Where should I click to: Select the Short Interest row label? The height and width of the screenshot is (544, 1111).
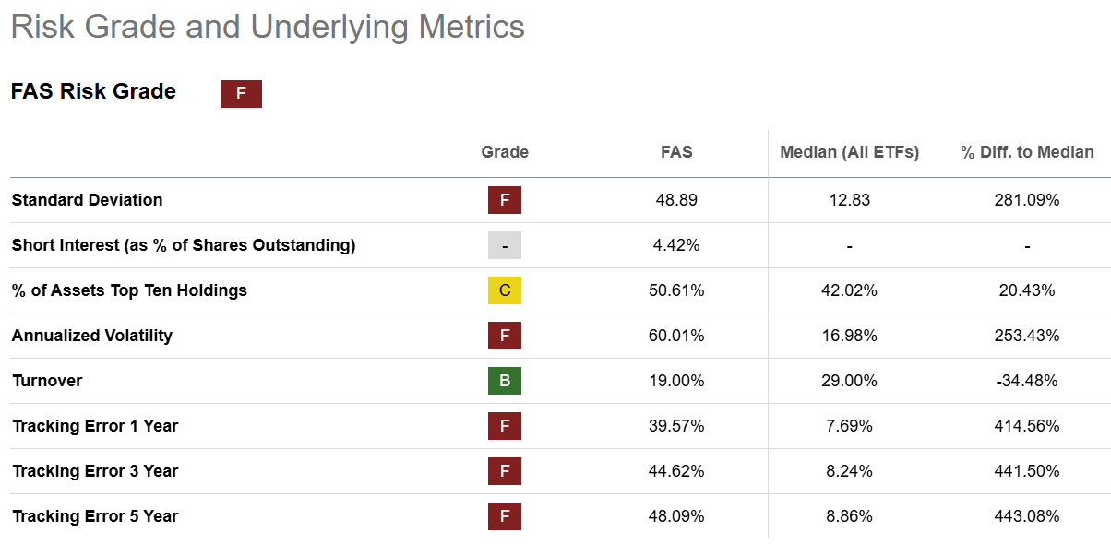[184, 245]
